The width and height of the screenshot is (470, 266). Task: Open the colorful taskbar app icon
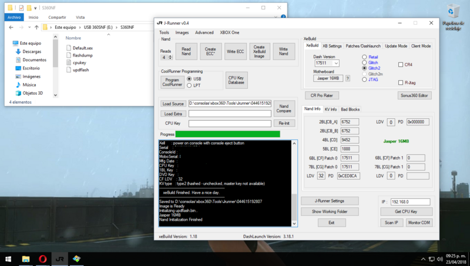click(76, 259)
